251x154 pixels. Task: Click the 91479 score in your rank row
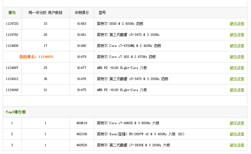[x=82, y=57]
